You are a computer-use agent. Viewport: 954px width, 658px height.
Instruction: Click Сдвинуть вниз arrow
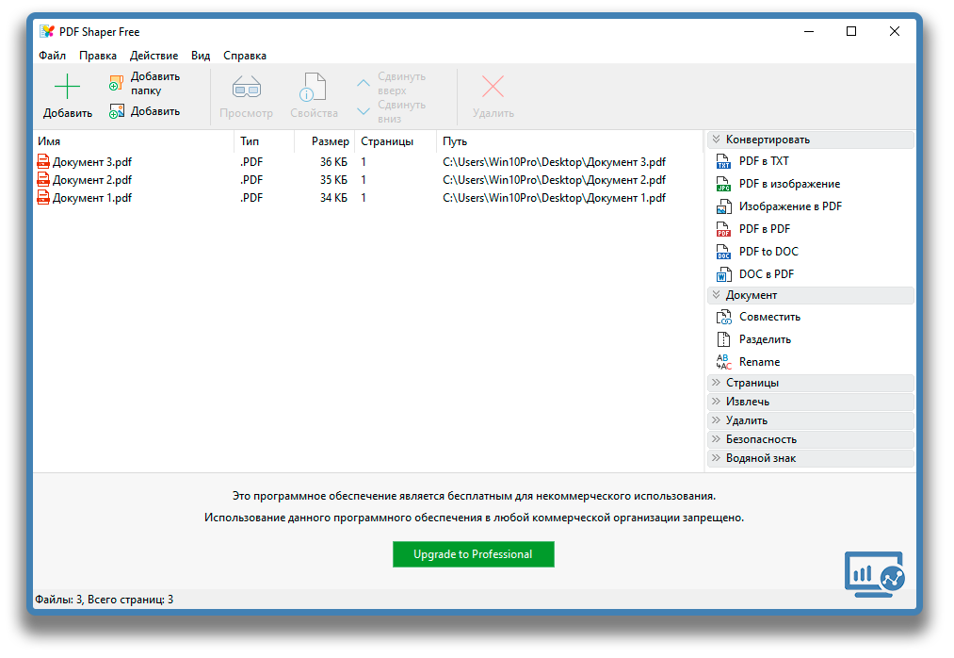[x=364, y=111]
